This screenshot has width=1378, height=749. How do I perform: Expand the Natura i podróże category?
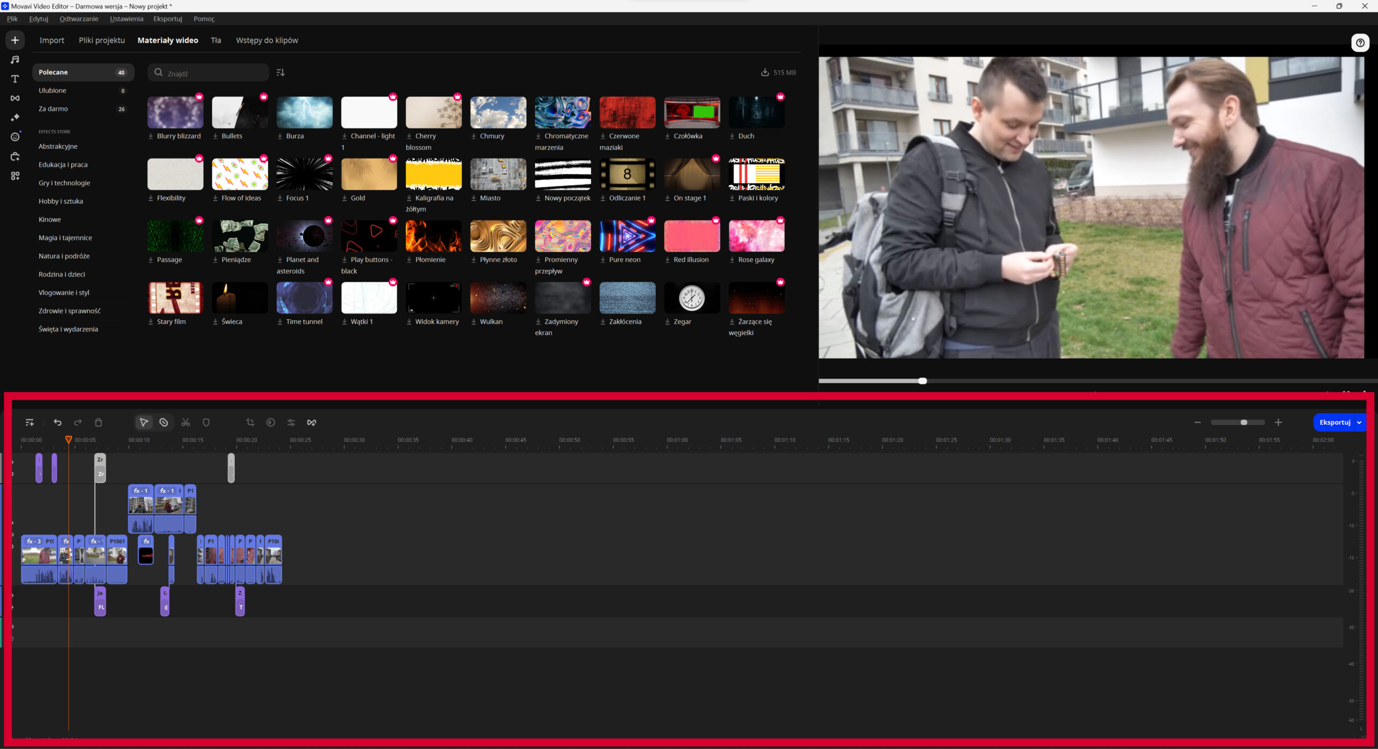[x=64, y=256]
